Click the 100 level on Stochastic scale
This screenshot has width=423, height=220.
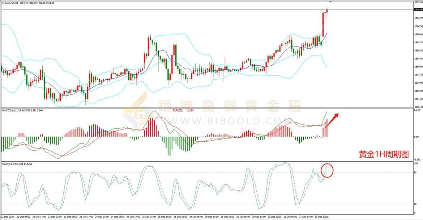pyautogui.click(x=416, y=163)
